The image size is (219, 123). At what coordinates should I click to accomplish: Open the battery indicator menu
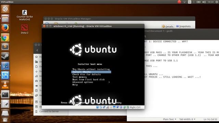[198, 2]
